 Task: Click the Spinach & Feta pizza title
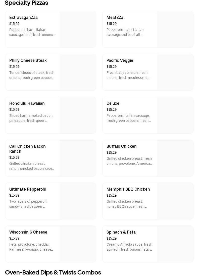[x=121, y=232]
